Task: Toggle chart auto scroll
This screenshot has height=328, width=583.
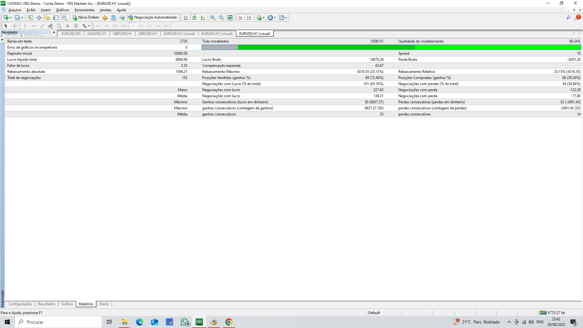Action: 240,18
